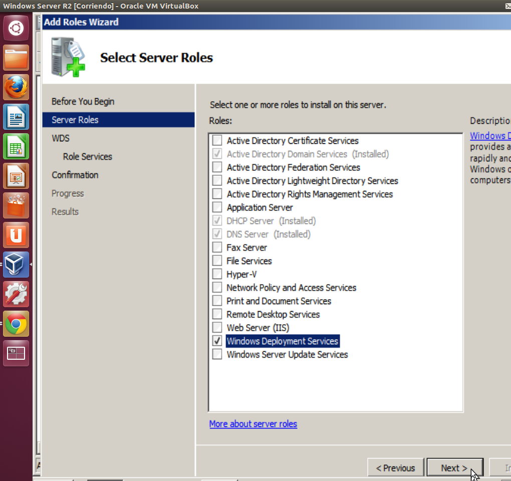
Task: Go to Before You Begin step
Action: coord(83,101)
